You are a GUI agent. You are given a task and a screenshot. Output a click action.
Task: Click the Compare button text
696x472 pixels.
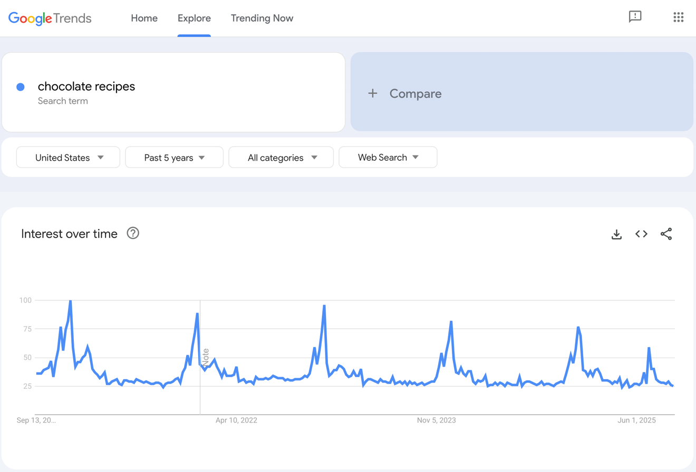pos(415,94)
